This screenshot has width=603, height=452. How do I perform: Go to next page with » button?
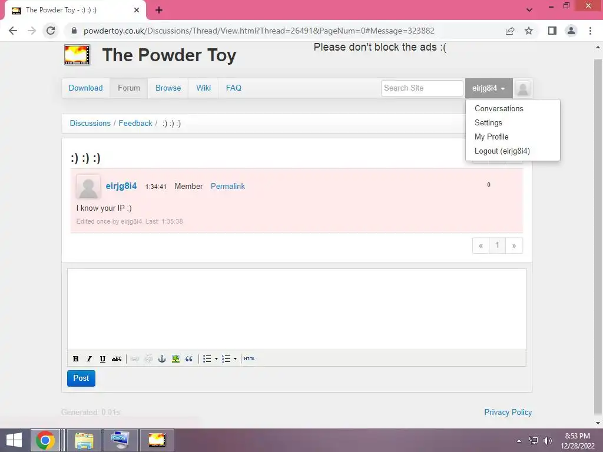click(x=514, y=245)
